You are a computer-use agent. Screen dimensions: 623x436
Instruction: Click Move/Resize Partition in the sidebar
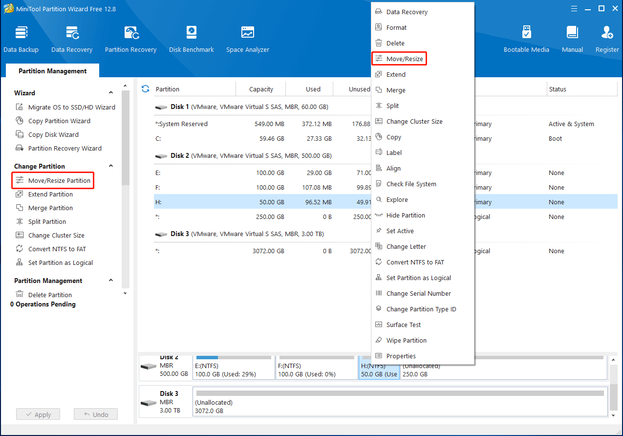[x=59, y=181]
